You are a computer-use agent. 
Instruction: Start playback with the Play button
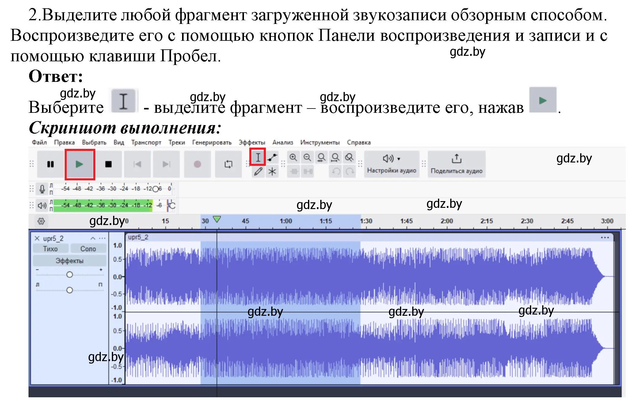[x=80, y=164]
